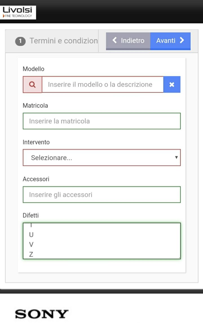Focus the Modello description input field
The image size is (203, 323).
pyautogui.click(x=102, y=84)
